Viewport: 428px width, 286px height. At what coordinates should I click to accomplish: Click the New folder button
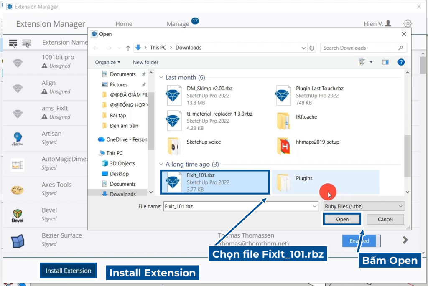[145, 62]
